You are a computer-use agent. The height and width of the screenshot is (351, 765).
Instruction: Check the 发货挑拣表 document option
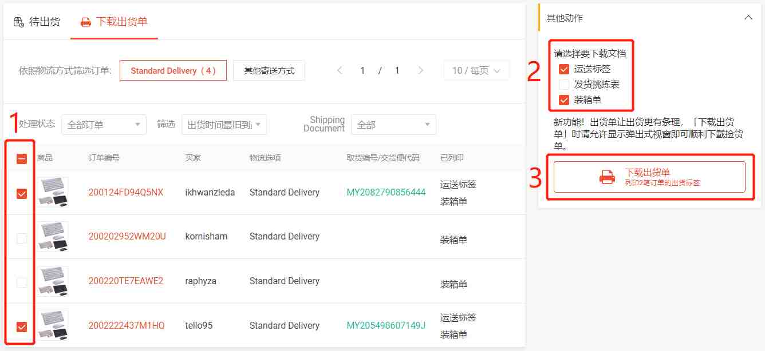click(x=564, y=85)
